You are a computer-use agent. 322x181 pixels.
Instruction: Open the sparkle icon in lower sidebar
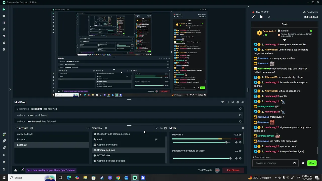point(4,155)
